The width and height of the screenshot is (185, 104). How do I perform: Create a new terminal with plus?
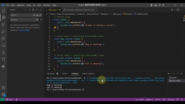[168, 73]
